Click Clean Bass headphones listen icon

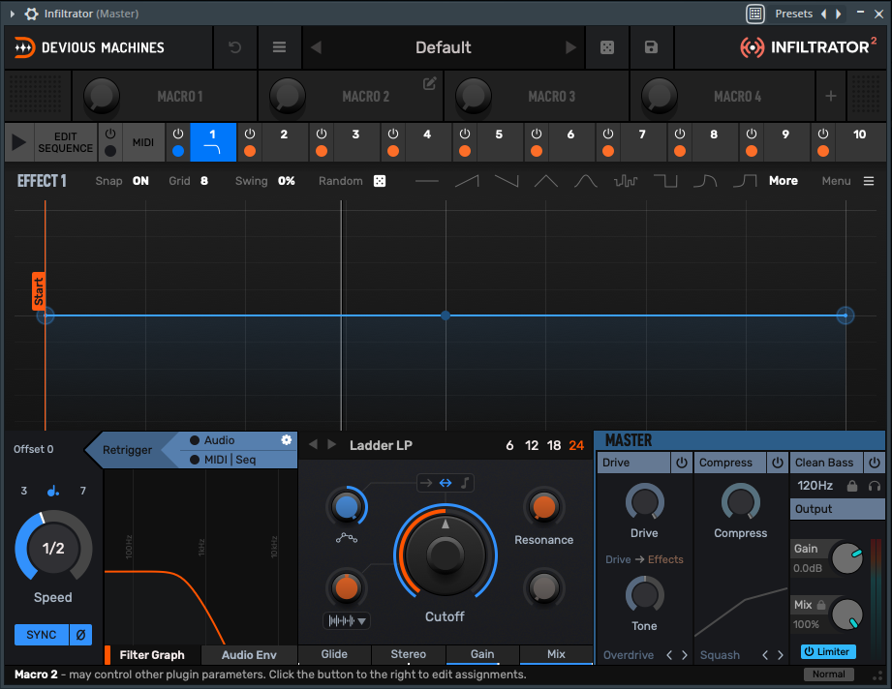tap(875, 486)
